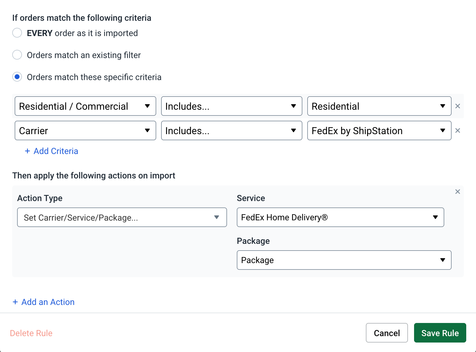Expand the Includes operator for Residential row

(x=231, y=106)
